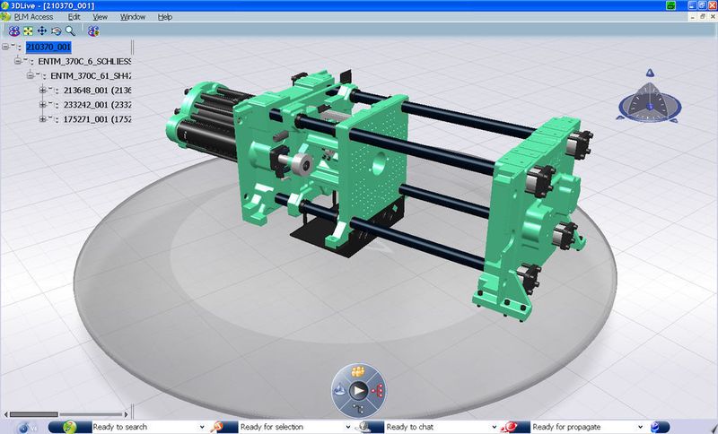Click the colored spheres icon after the separator
718x434 pixels.
(x=93, y=30)
